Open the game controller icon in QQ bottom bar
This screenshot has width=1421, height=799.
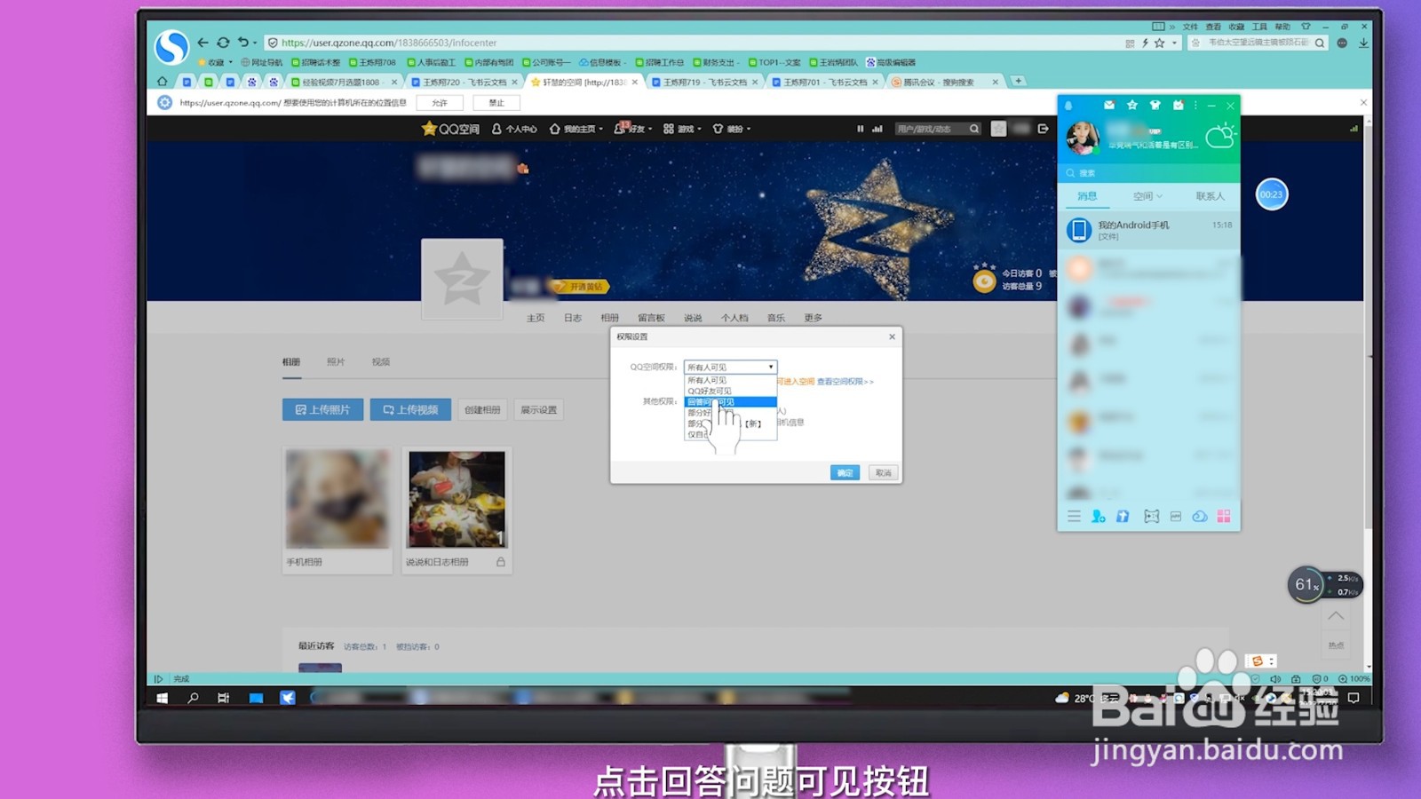coord(1152,516)
